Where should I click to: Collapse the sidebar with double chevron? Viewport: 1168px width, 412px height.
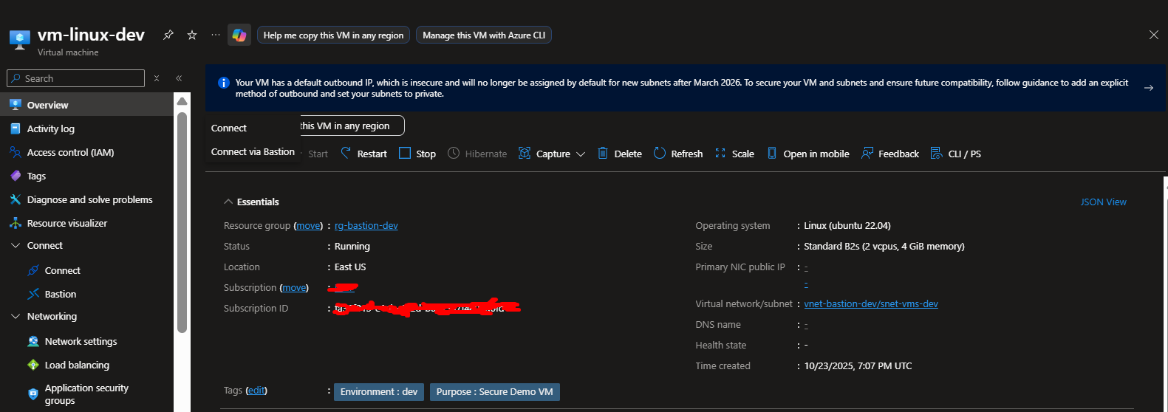pos(179,78)
